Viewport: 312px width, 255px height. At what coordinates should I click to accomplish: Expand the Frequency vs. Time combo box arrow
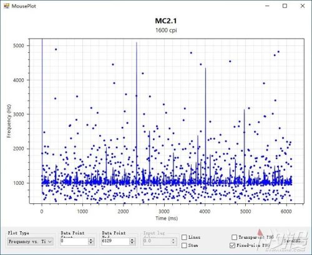click(x=50, y=241)
